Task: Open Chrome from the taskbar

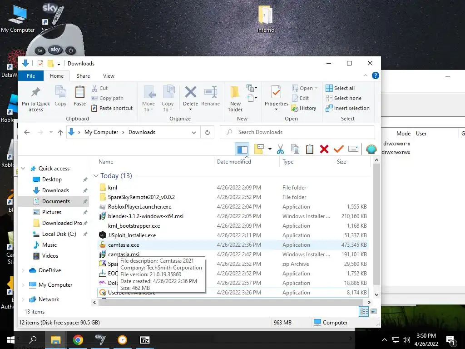Action: pyautogui.click(x=78, y=340)
